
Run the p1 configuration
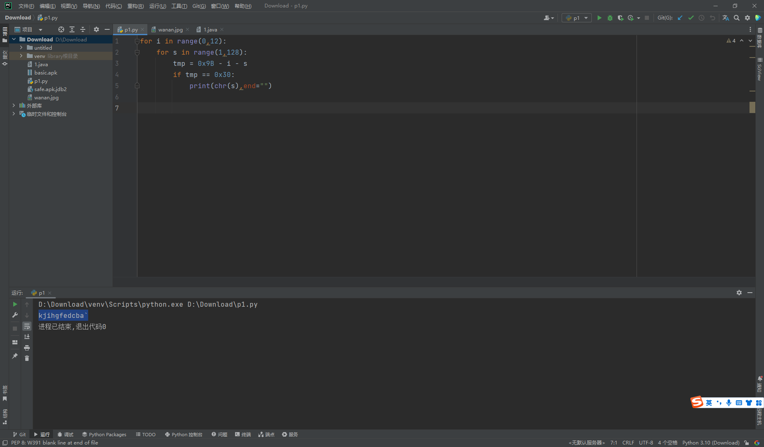point(599,18)
